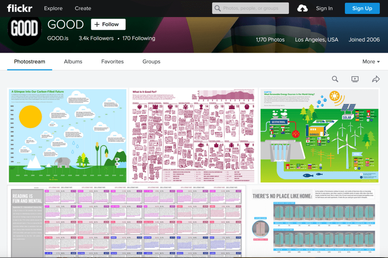Share the GOOD photostream via share arrow
The width and height of the screenshot is (388, 258).
(376, 79)
